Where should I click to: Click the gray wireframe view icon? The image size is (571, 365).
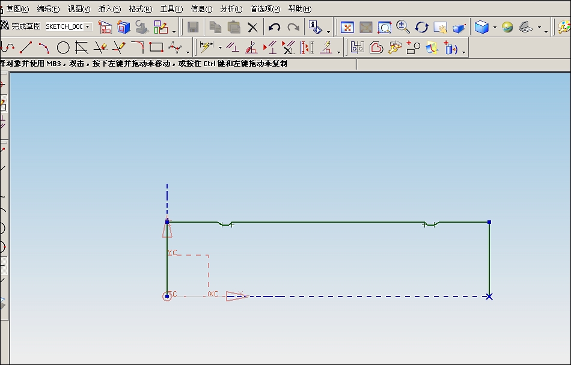[x=526, y=27]
